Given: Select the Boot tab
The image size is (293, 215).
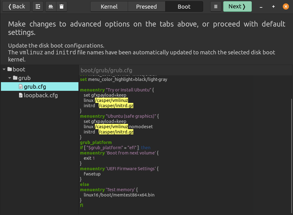Looking at the screenshot, I should (x=184, y=6).
